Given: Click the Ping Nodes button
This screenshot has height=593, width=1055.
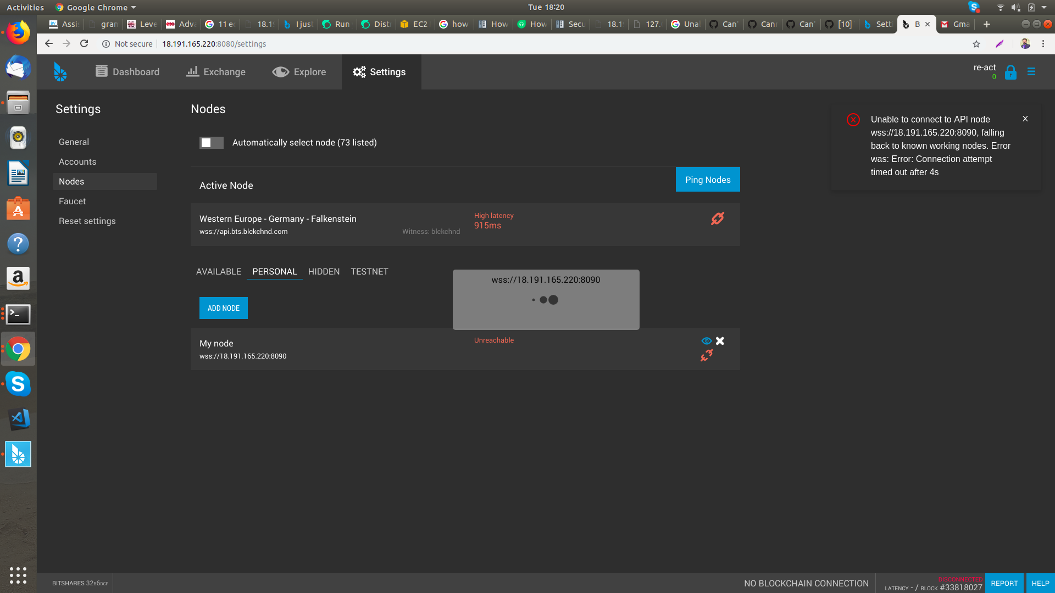Looking at the screenshot, I should (708, 179).
